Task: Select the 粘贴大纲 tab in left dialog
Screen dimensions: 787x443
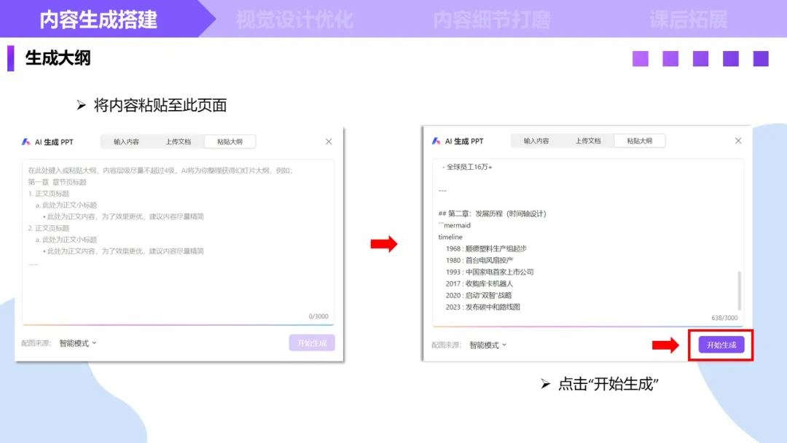Action: [x=230, y=142]
